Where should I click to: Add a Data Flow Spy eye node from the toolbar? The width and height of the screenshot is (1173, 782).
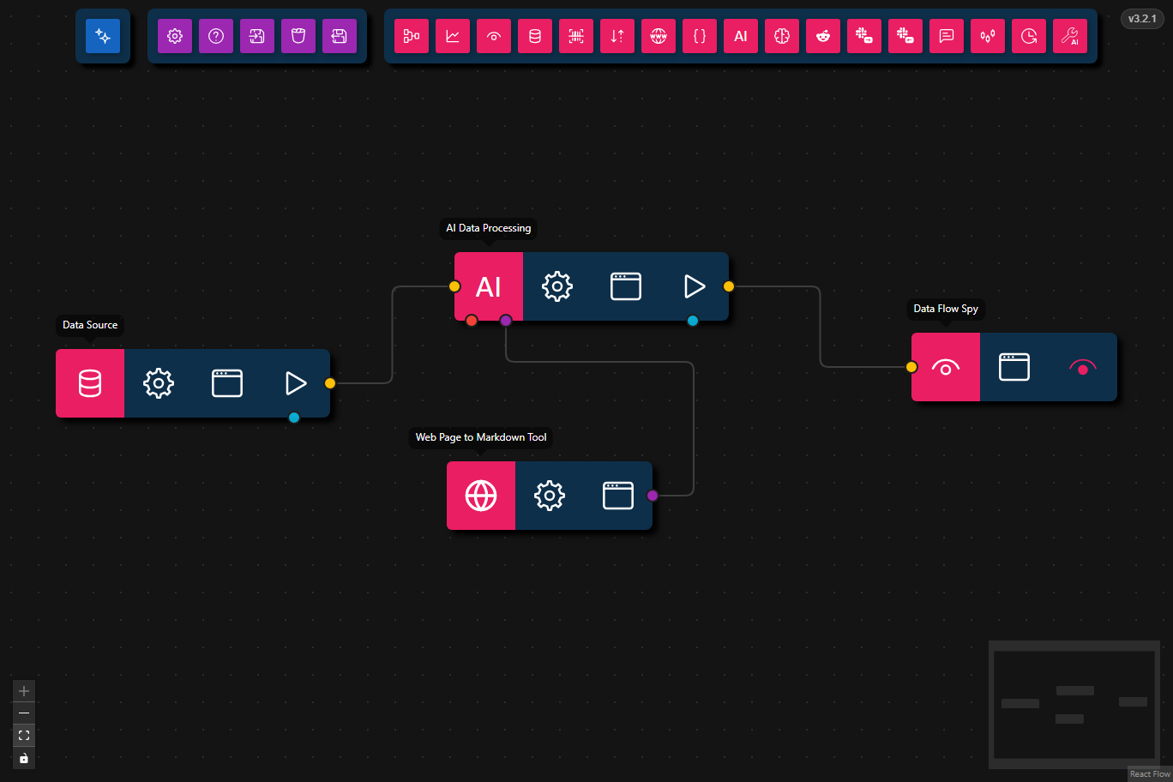(494, 36)
